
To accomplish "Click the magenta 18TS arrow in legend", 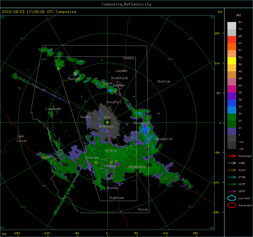I will click(x=232, y=191).
